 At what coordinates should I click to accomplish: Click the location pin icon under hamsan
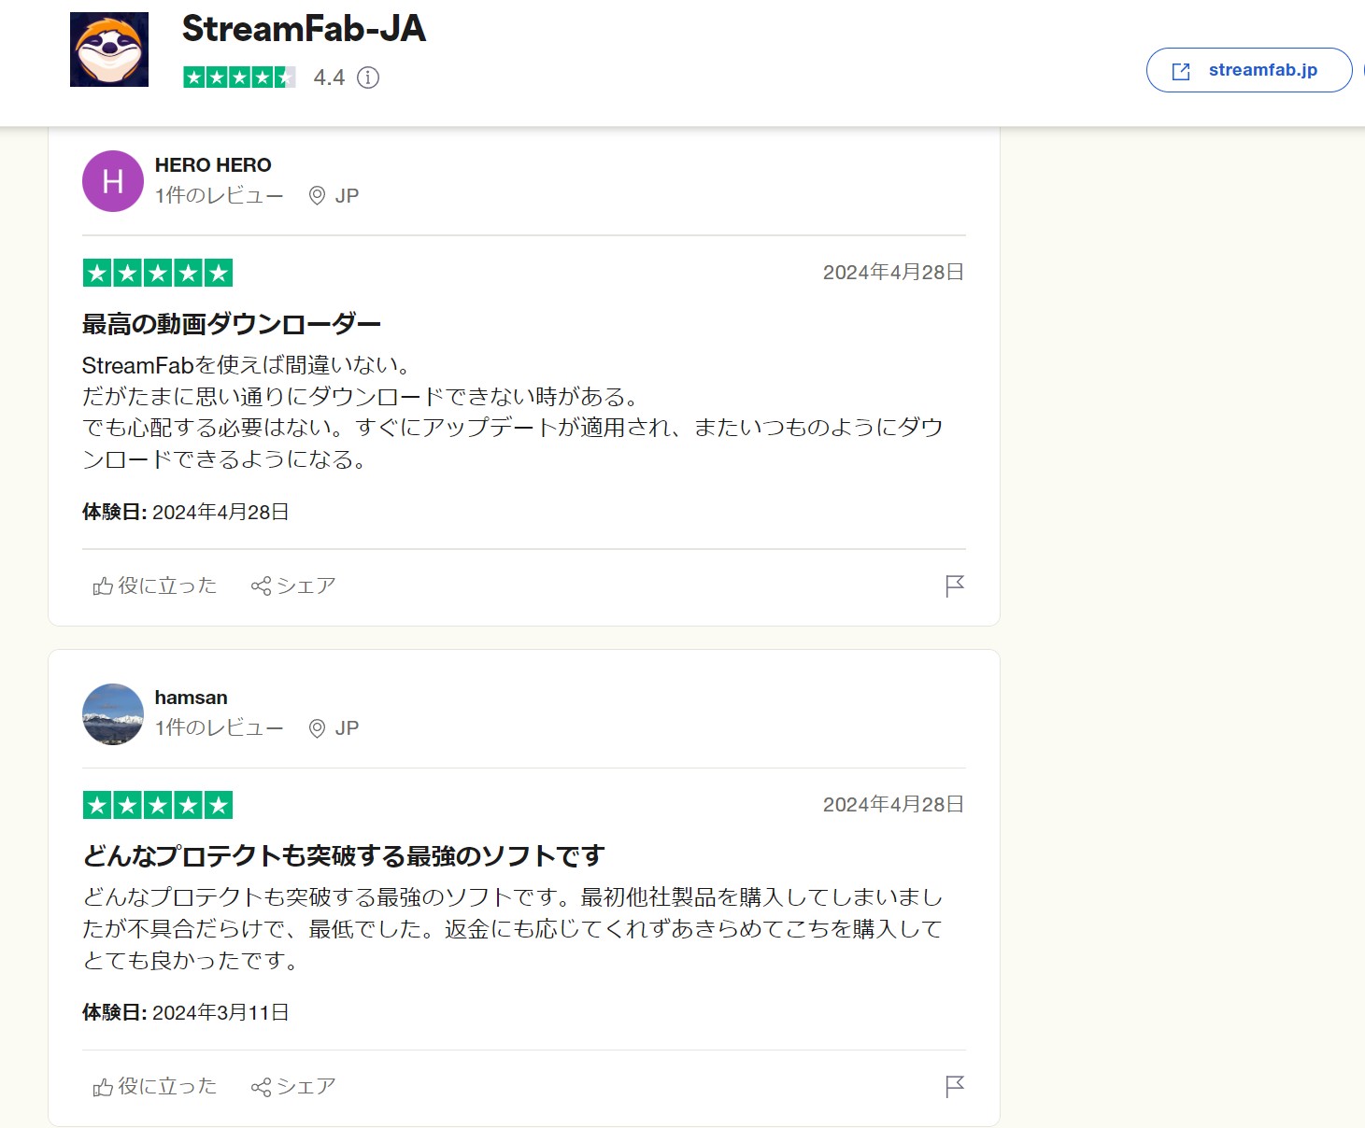click(x=317, y=728)
